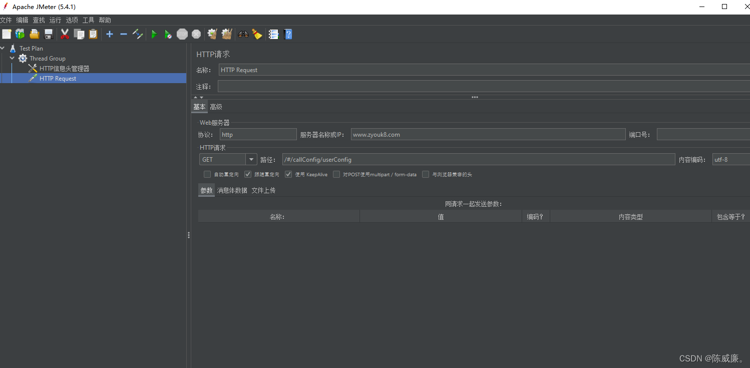Screen dimensions: 750x368
Task: Create a new test plan from toolbar
Action: 7,34
